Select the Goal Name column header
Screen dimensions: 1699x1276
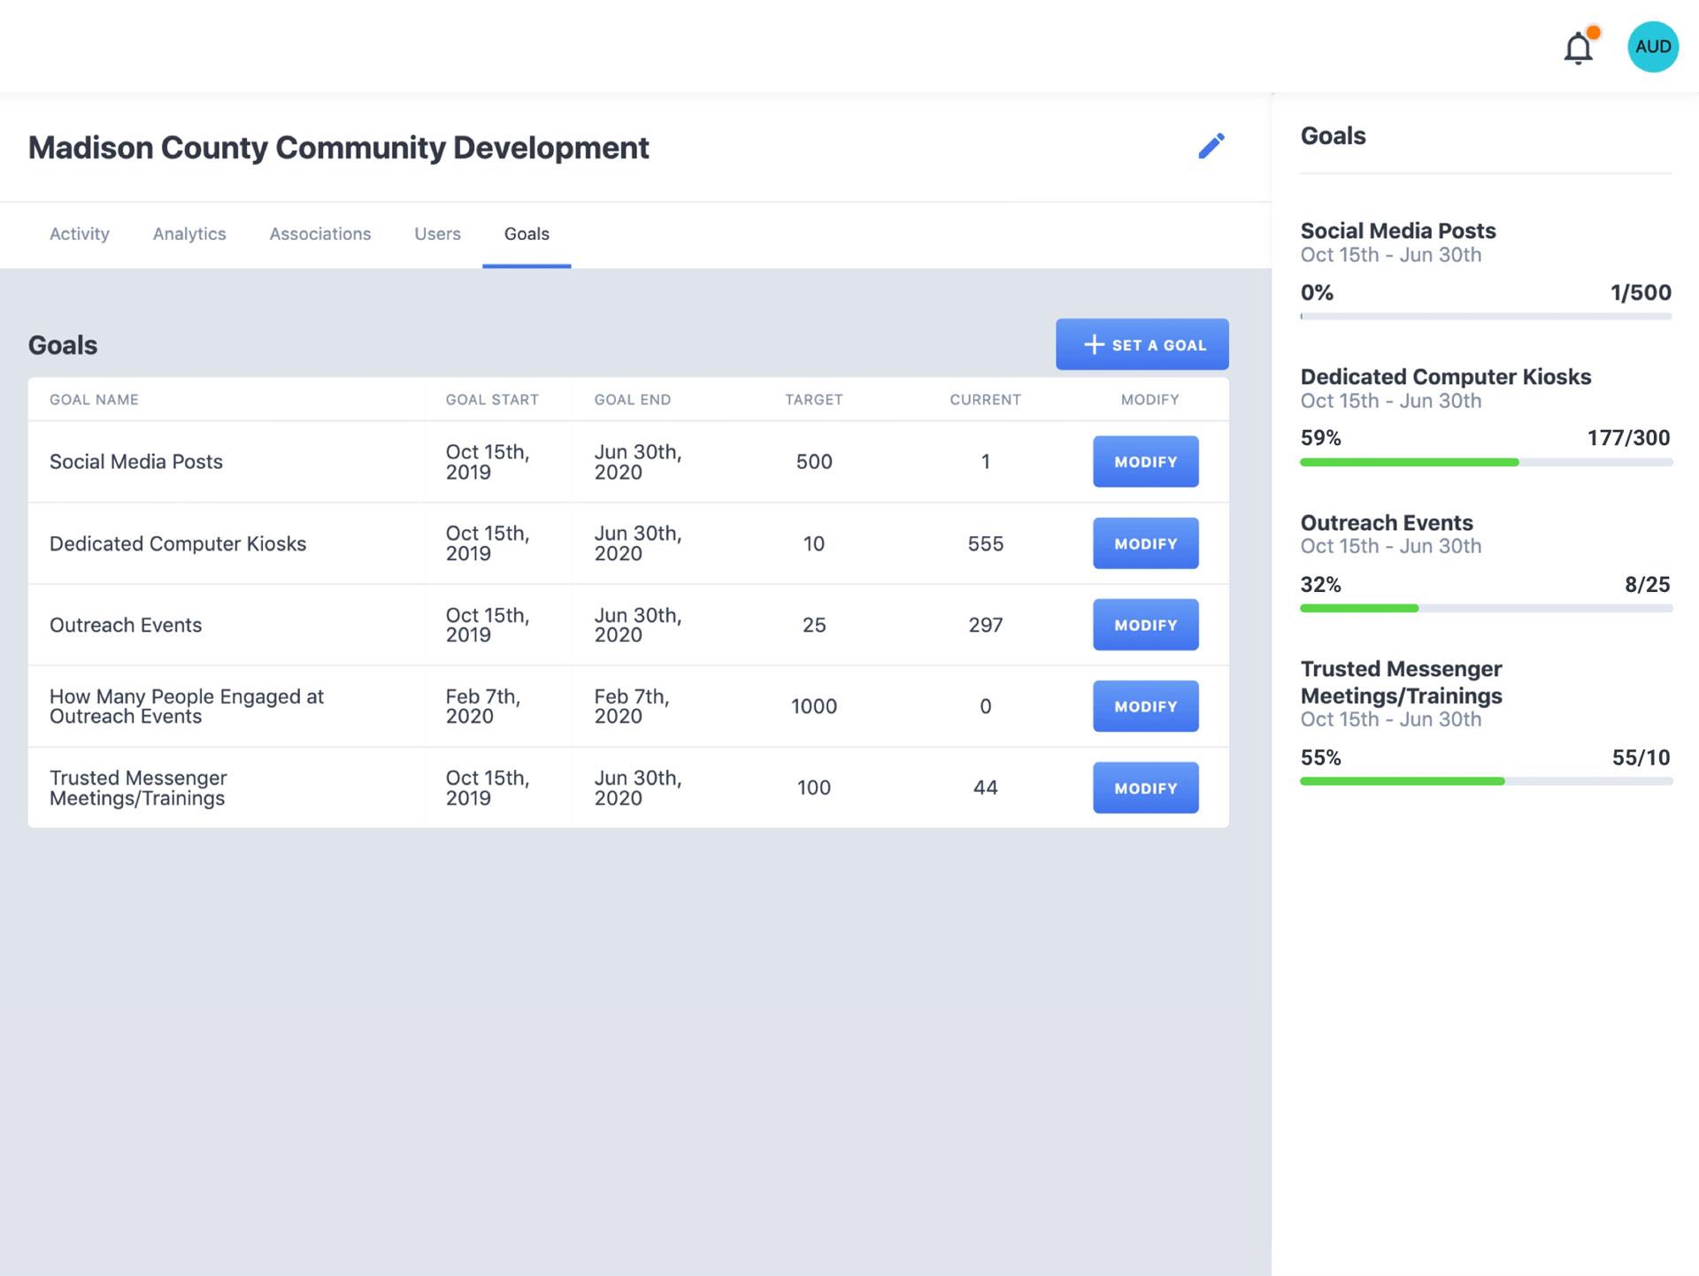point(94,399)
